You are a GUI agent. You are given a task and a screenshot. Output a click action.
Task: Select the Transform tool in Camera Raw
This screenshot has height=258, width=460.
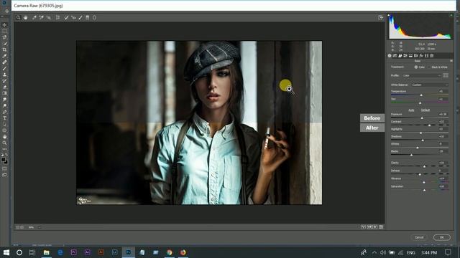coord(57,18)
